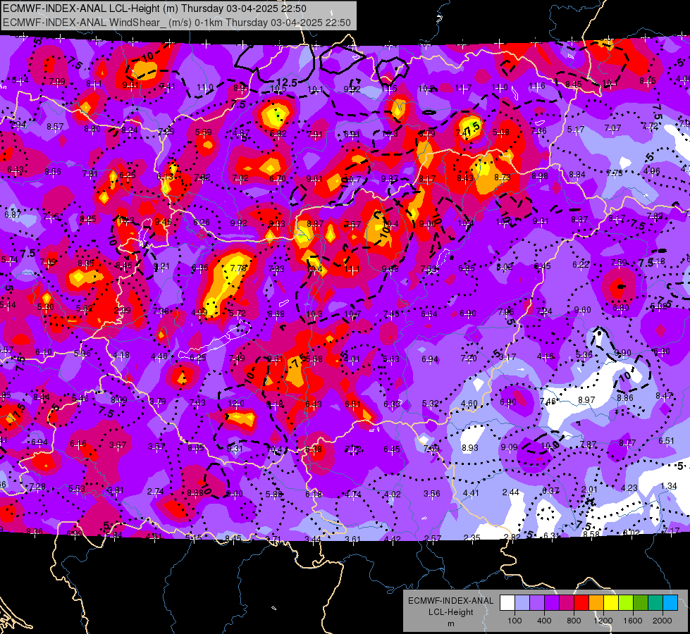Click the wind shear value '5.88'

273,494
